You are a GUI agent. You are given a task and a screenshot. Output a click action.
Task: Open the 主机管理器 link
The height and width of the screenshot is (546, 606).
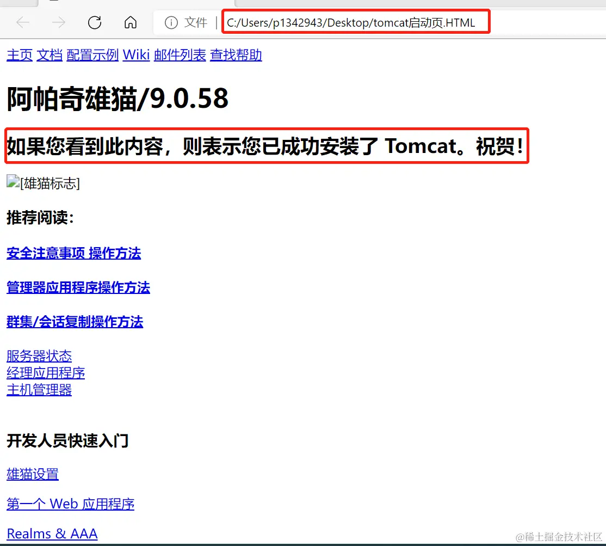(39, 390)
